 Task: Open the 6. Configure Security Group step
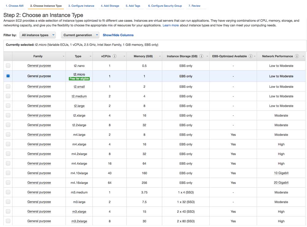pyautogui.click(x=165, y=6)
